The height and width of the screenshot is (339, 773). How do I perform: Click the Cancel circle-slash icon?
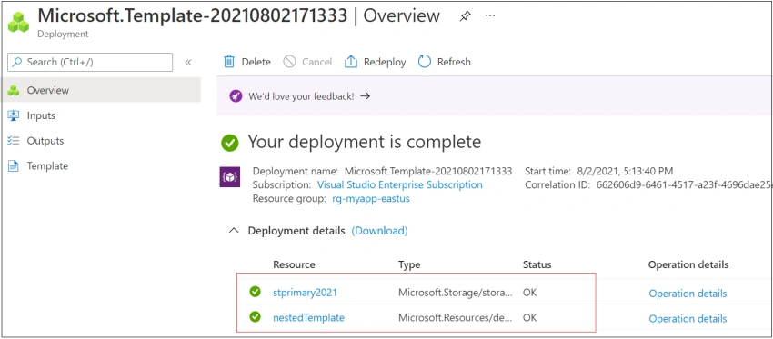click(x=289, y=62)
